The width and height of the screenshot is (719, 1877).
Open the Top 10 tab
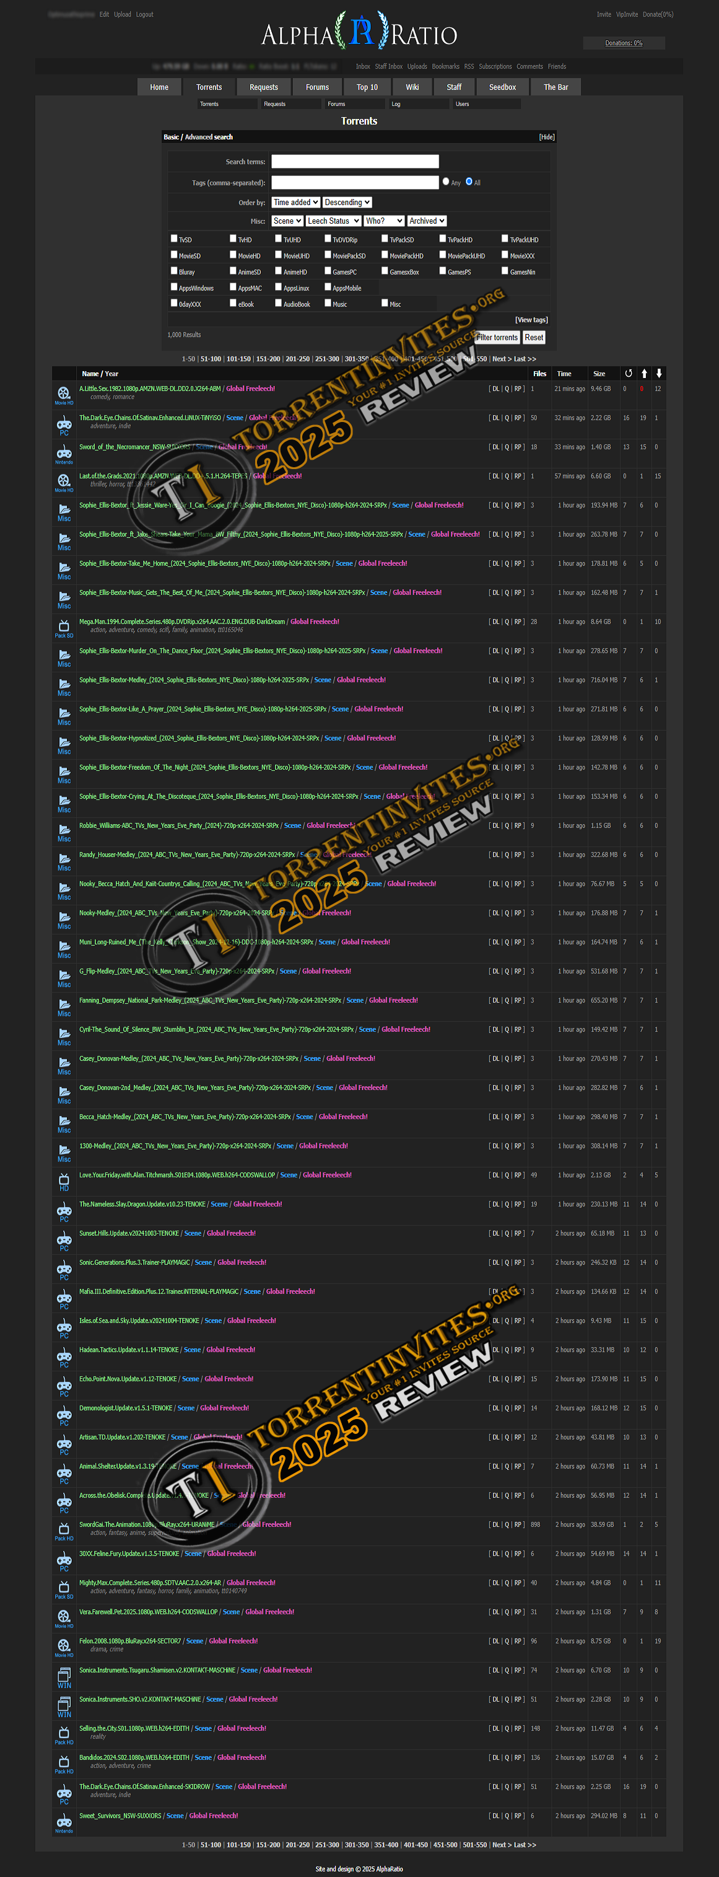[x=367, y=87]
